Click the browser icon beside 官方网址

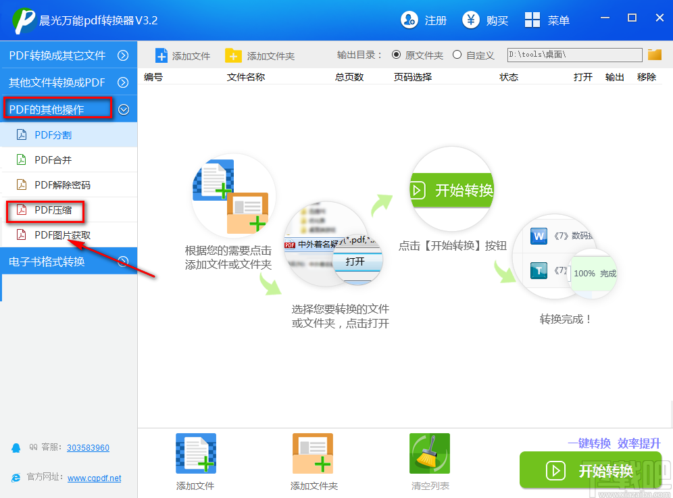pyautogui.click(x=16, y=478)
